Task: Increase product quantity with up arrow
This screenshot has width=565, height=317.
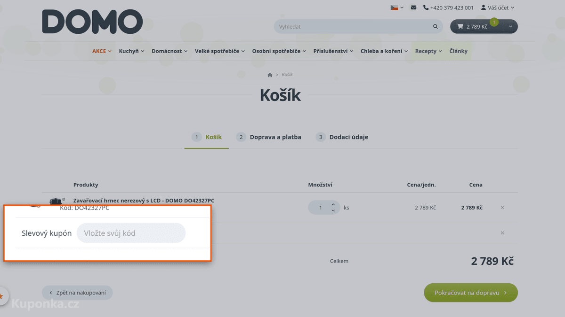Action: click(333, 204)
